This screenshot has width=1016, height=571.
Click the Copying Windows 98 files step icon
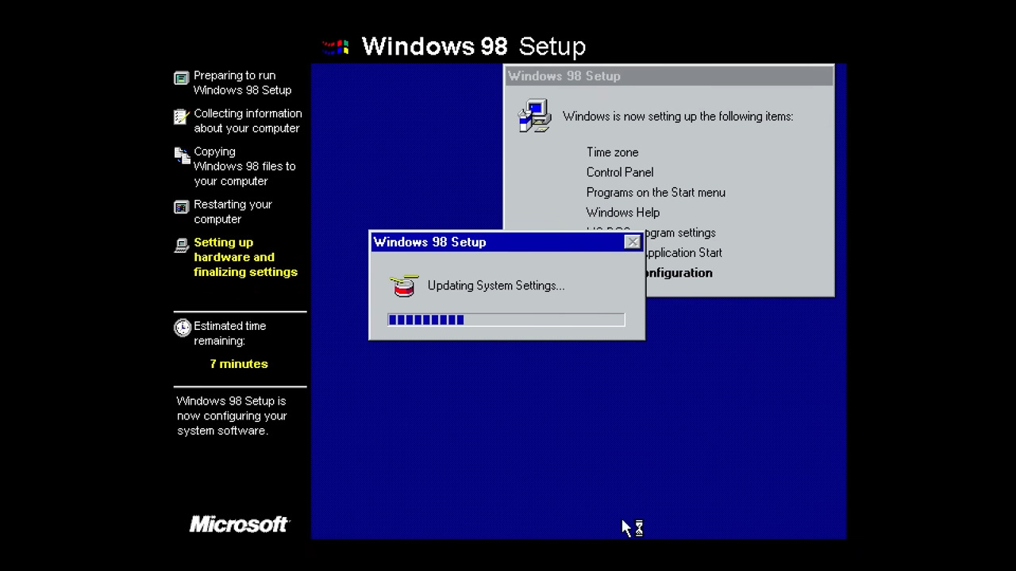182,155
